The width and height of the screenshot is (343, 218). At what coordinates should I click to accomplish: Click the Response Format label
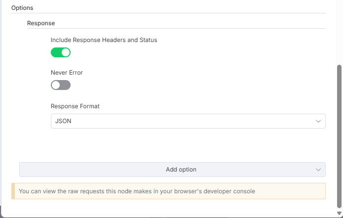[75, 106]
